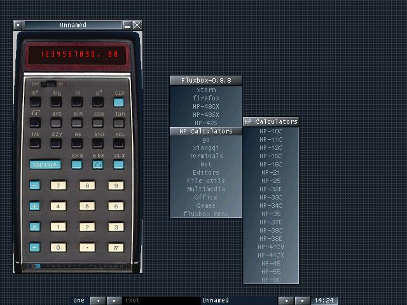This screenshot has width=407, height=305.
Task: Toggle the calculator OFF/ON power switch
Action: [48, 84]
